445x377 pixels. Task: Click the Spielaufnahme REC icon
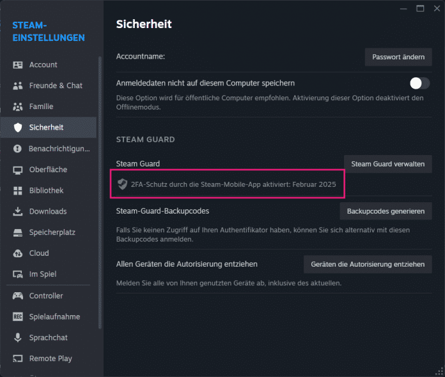pyautogui.click(x=18, y=317)
